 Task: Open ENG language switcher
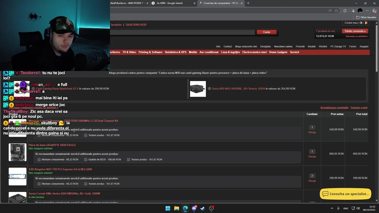[346, 208]
